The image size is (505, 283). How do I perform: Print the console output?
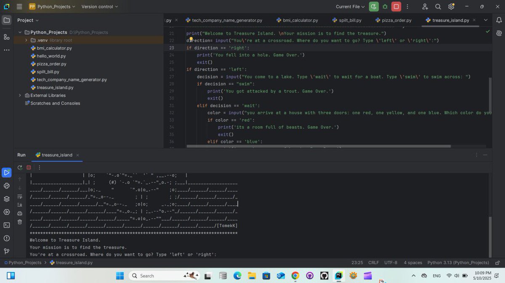20,213
